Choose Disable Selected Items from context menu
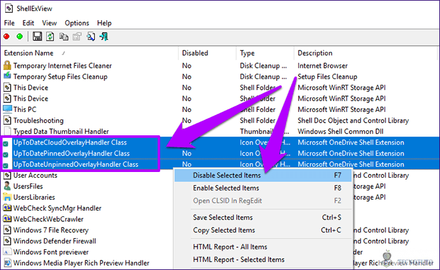 (263, 175)
